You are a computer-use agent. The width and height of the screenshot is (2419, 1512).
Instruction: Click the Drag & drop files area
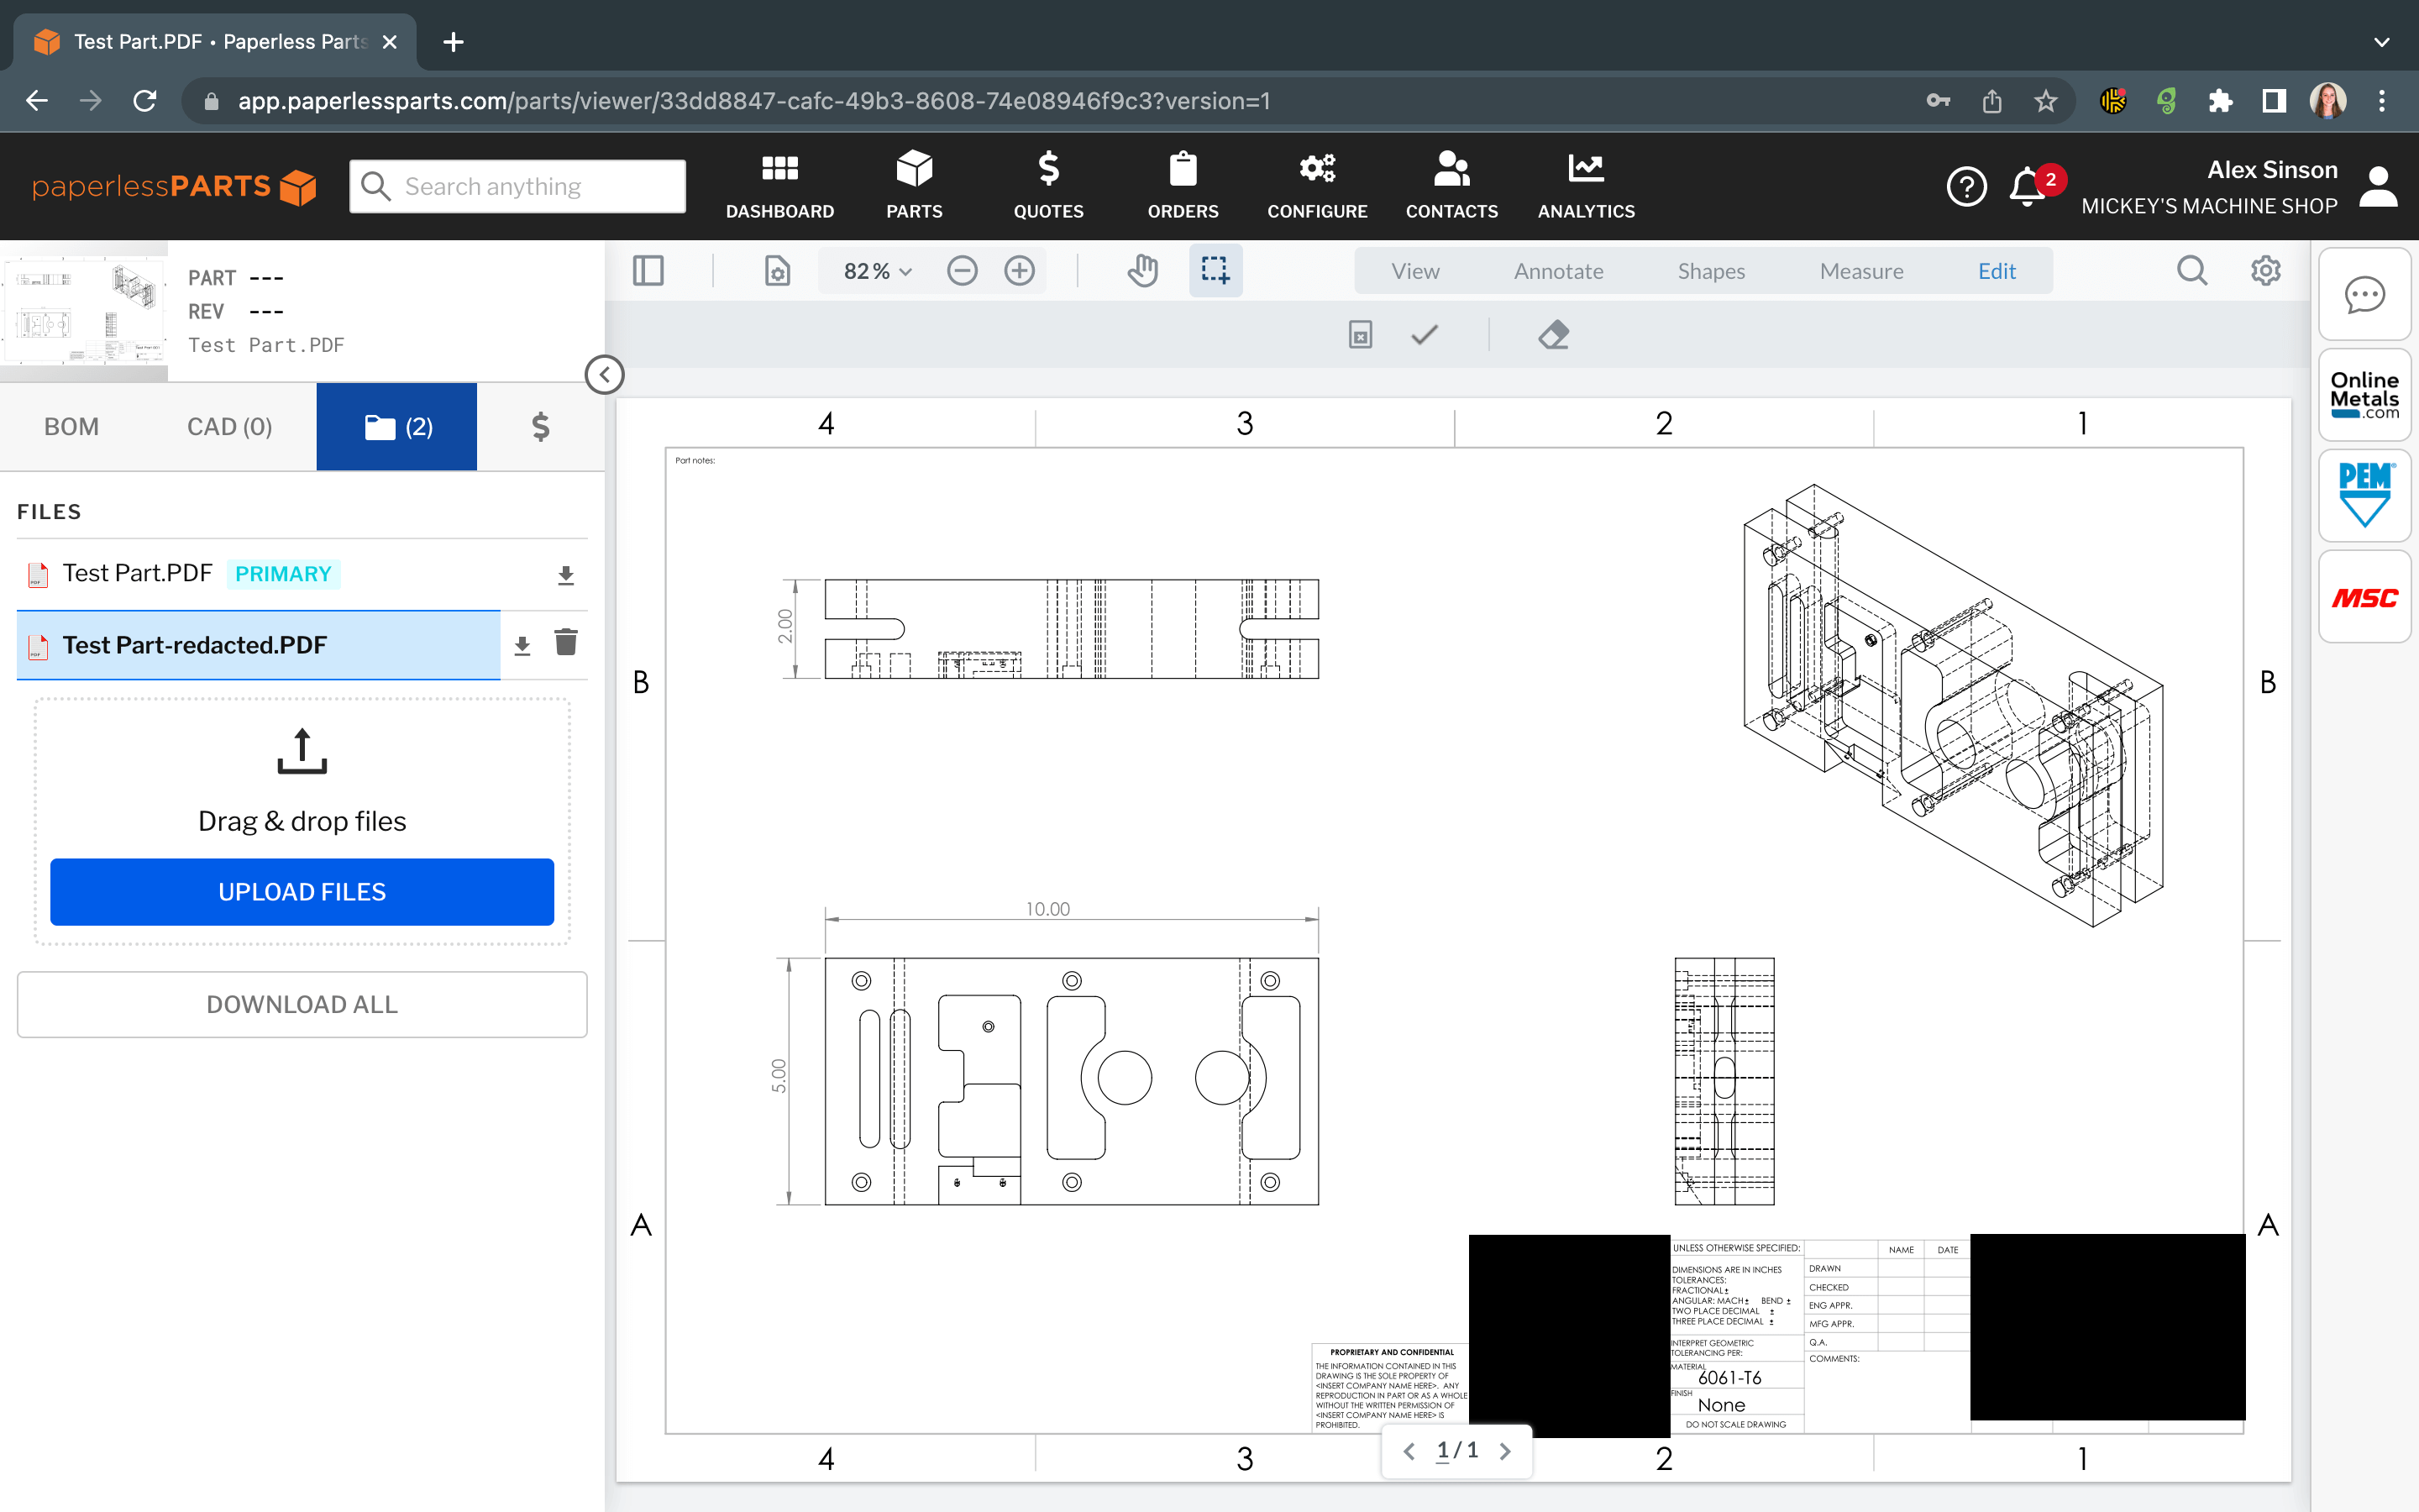[x=302, y=820]
